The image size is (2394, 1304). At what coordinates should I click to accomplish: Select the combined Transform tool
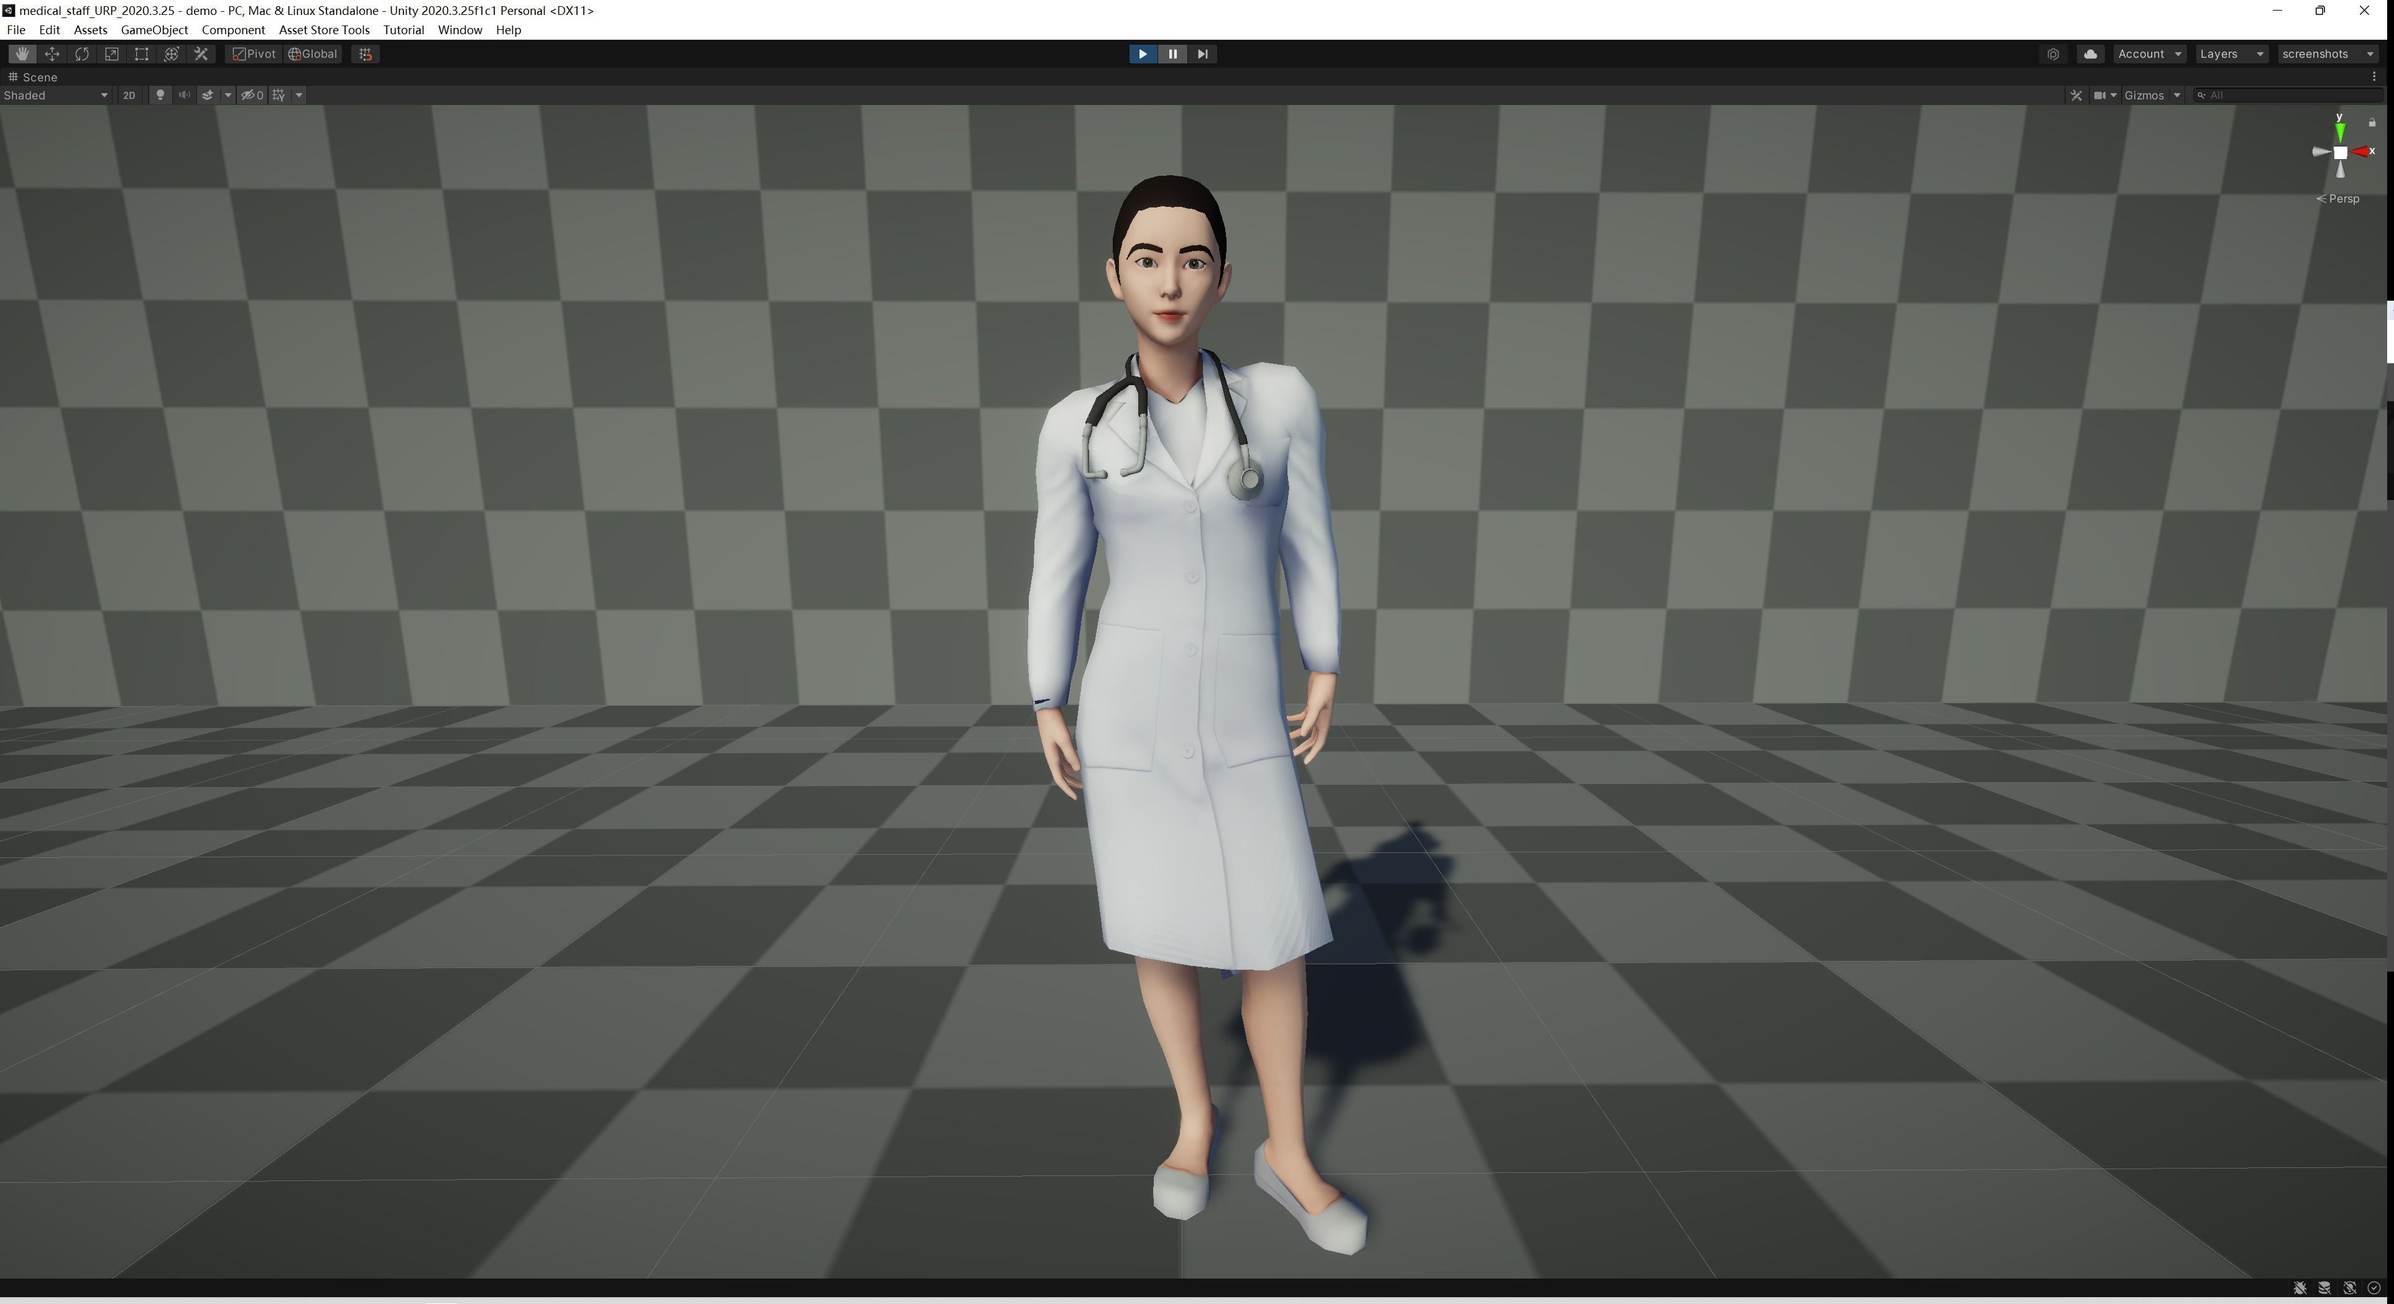pos(171,54)
